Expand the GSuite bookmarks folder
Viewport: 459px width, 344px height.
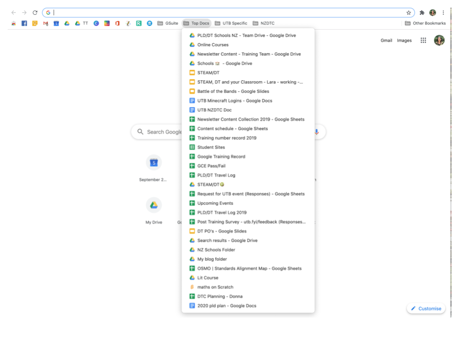tap(168, 23)
